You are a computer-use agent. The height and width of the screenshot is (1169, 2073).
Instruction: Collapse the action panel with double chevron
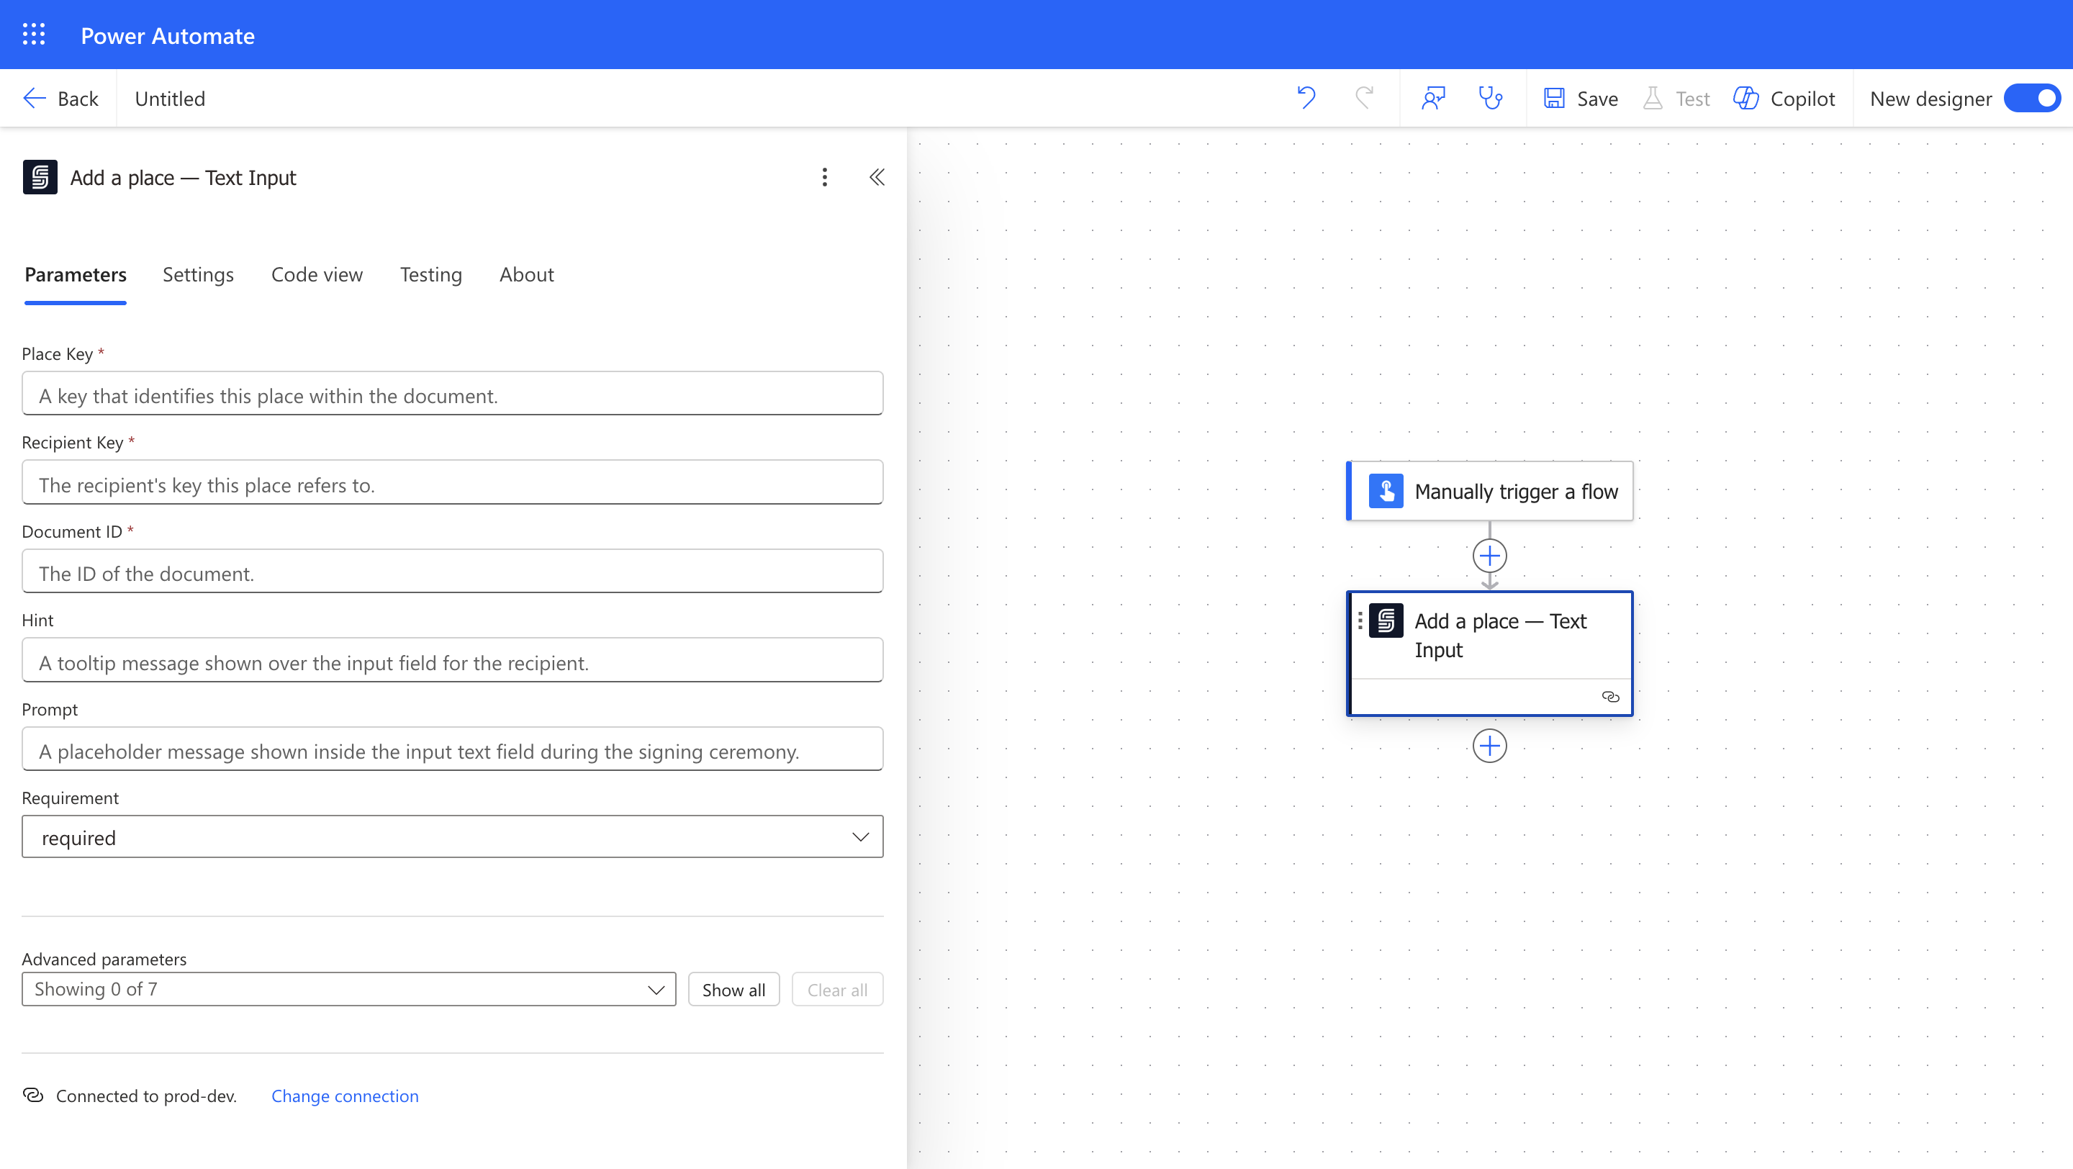pyautogui.click(x=877, y=177)
